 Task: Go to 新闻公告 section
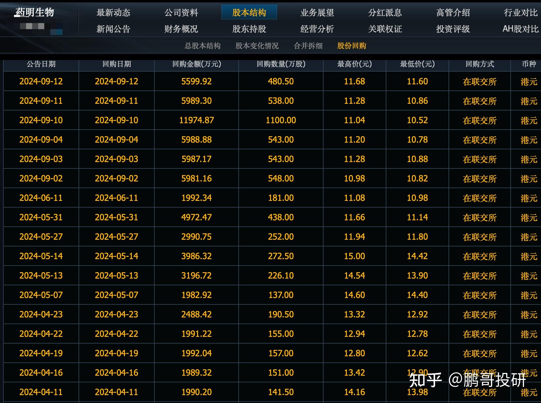(x=113, y=29)
